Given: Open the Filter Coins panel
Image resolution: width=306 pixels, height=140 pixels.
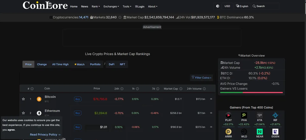Looking at the screenshot, I should click(x=201, y=78).
